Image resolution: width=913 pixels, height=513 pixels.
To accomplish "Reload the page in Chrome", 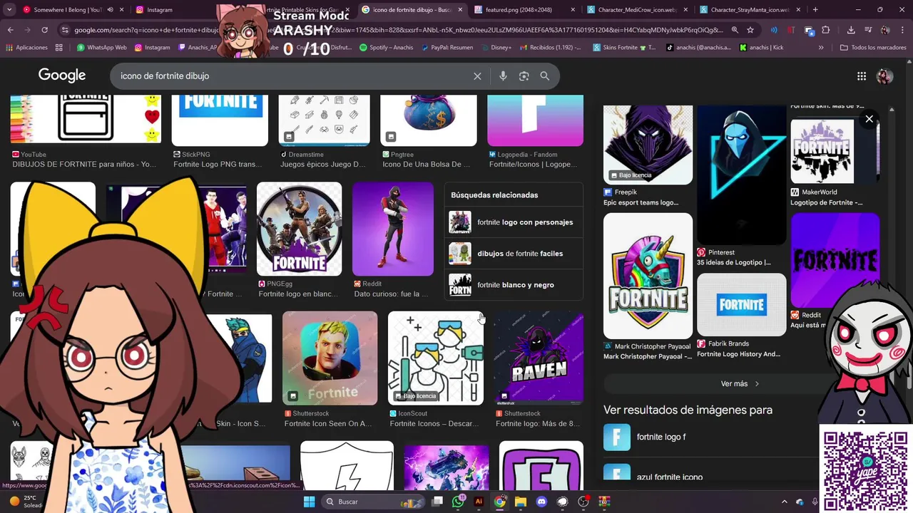I will tap(44, 30).
